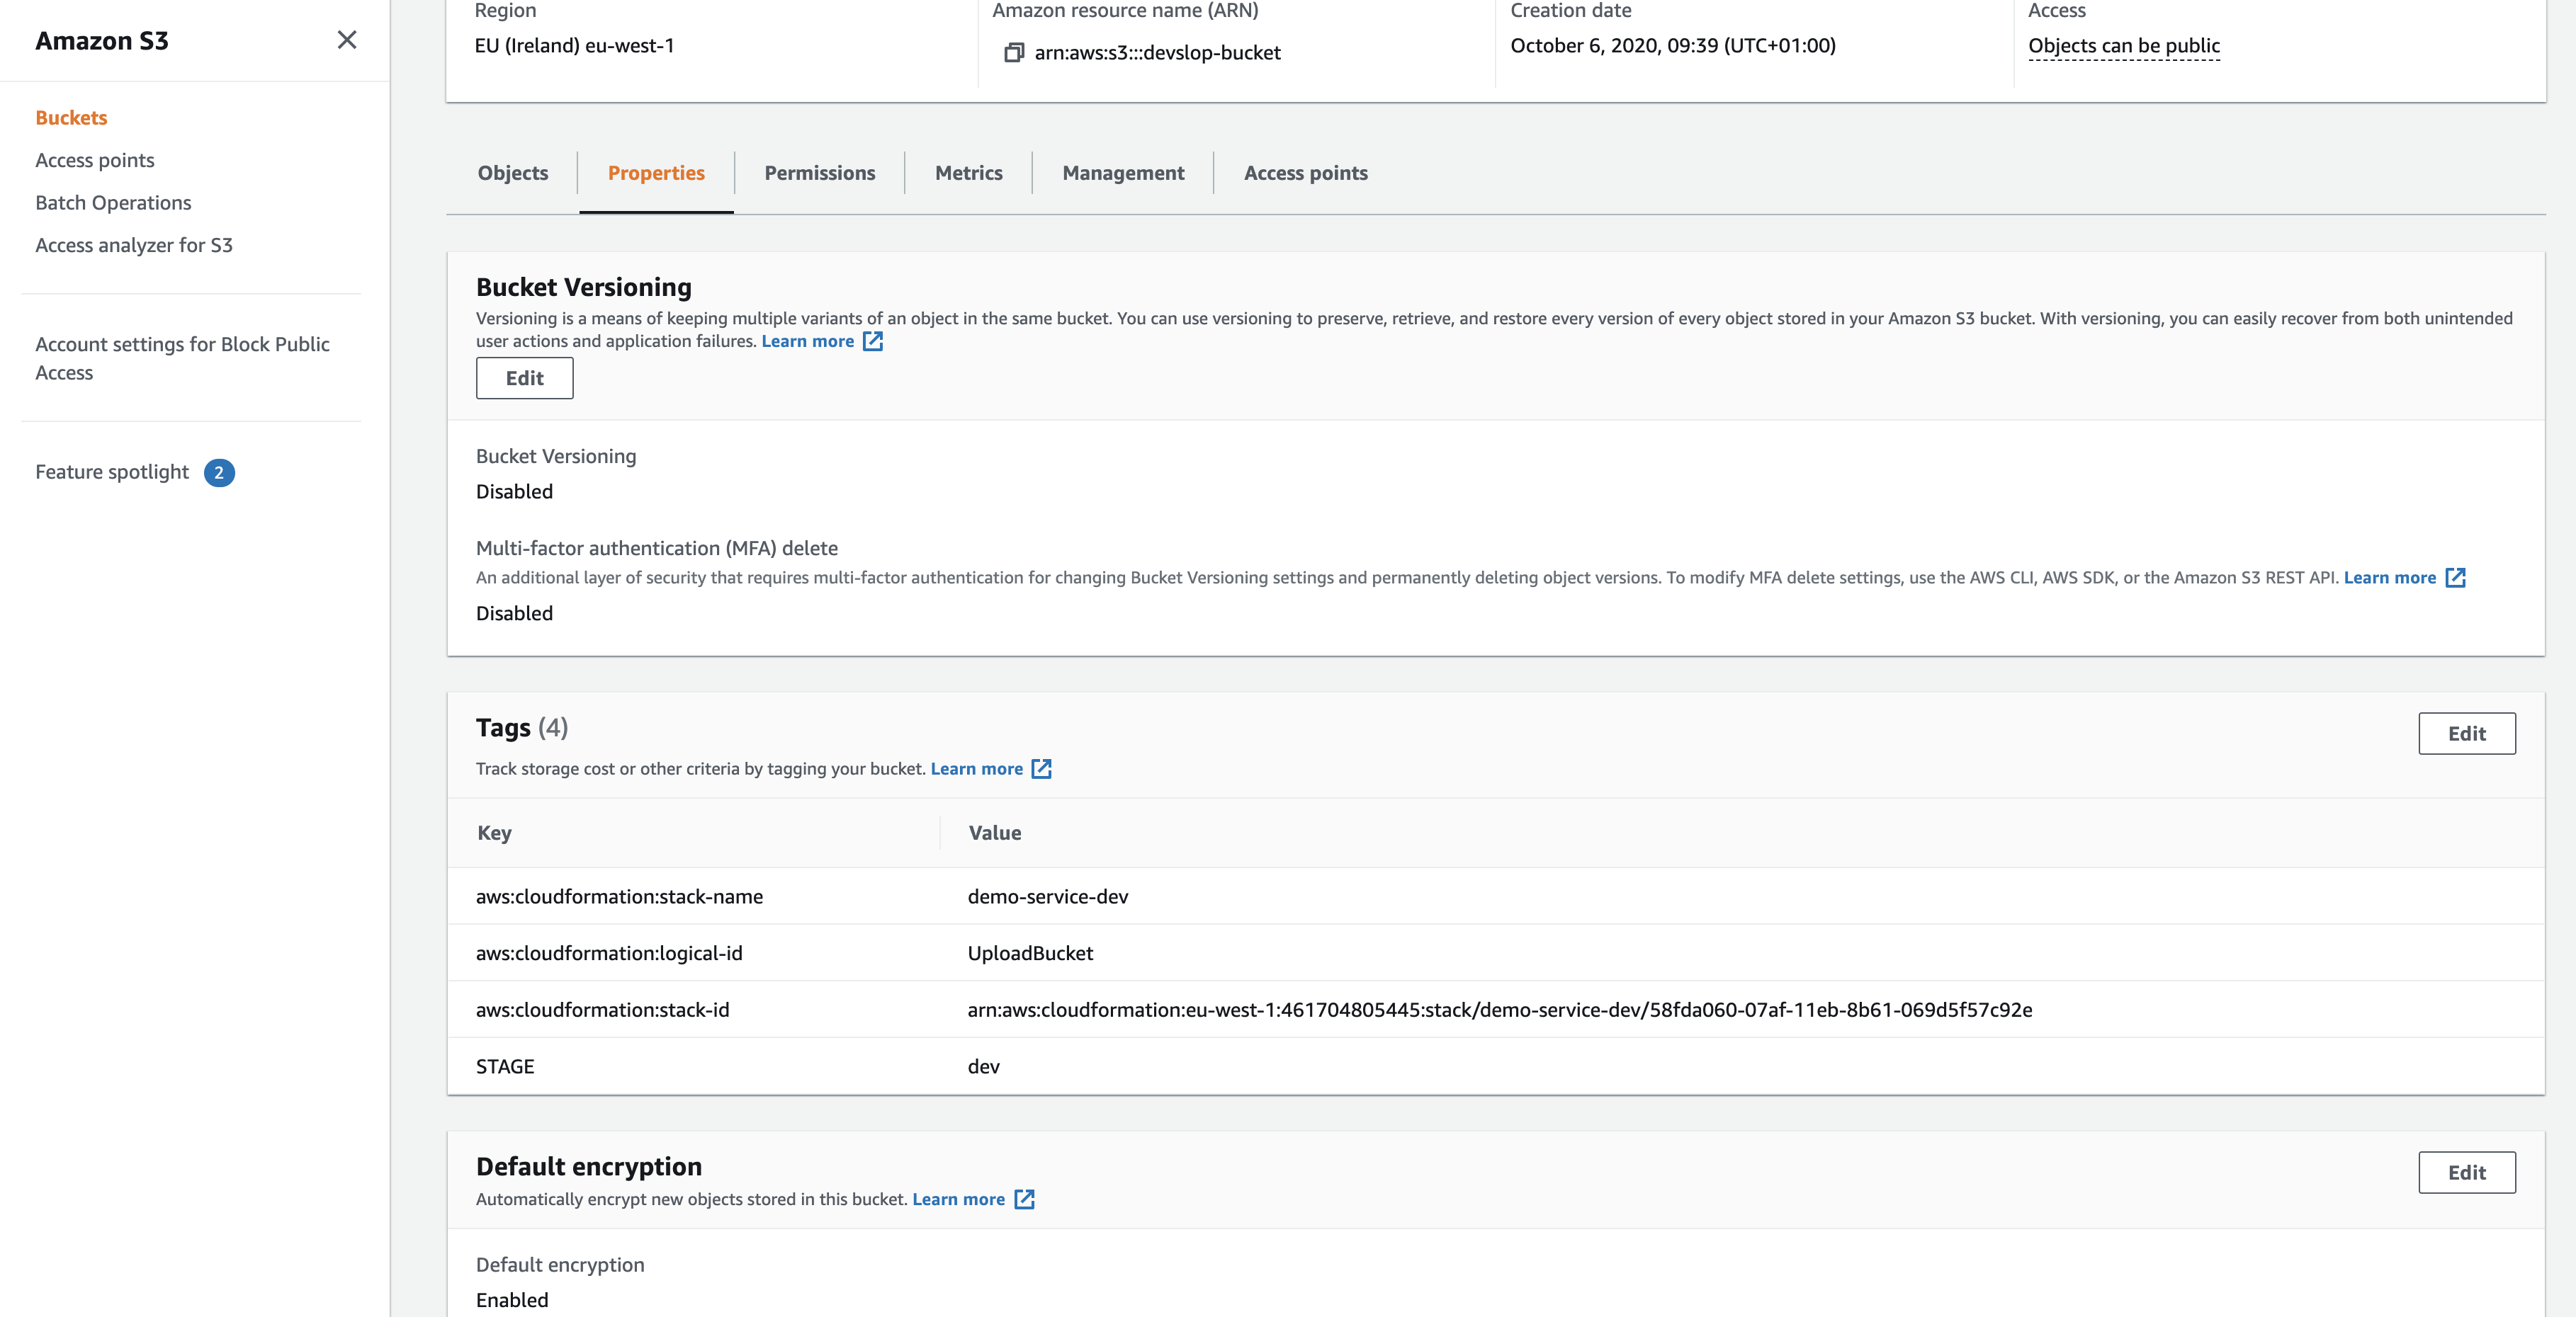Open Account settings for Block Public Access

coord(182,358)
